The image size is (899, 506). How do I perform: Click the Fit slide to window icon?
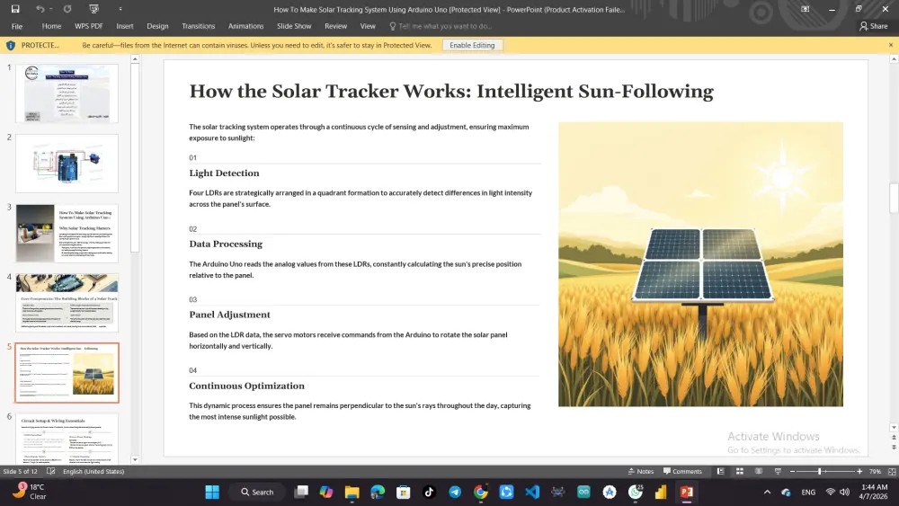click(x=892, y=472)
